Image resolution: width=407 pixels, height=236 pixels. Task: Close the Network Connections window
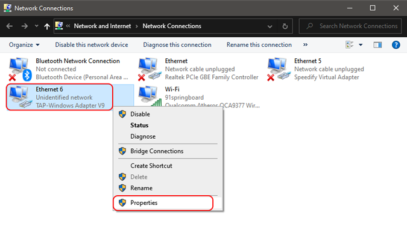[396, 8]
